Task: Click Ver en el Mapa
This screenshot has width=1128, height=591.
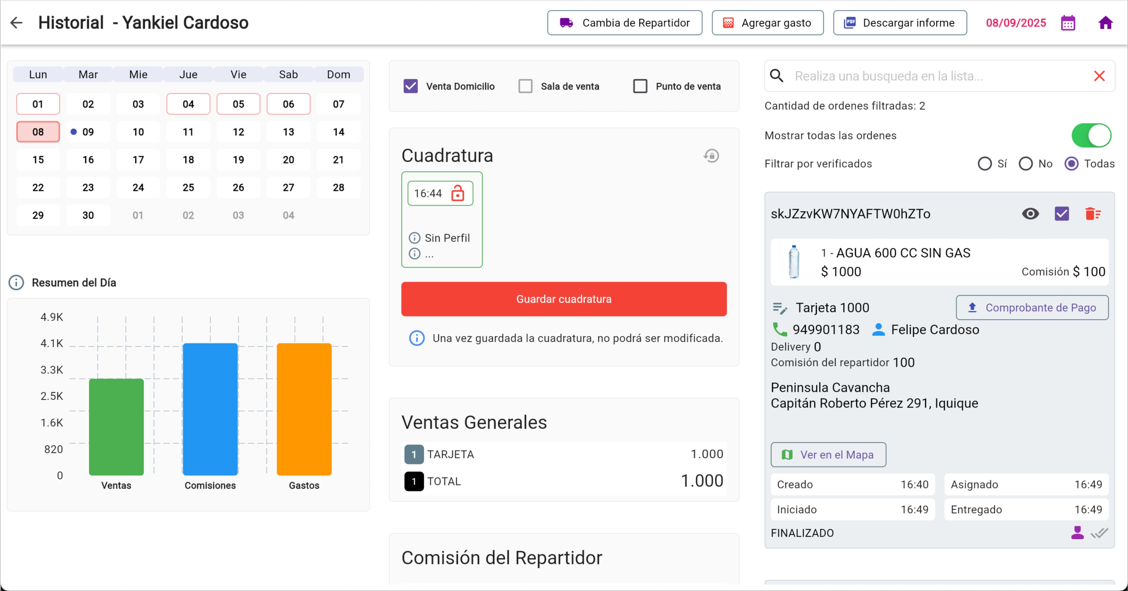Action: [828, 454]
